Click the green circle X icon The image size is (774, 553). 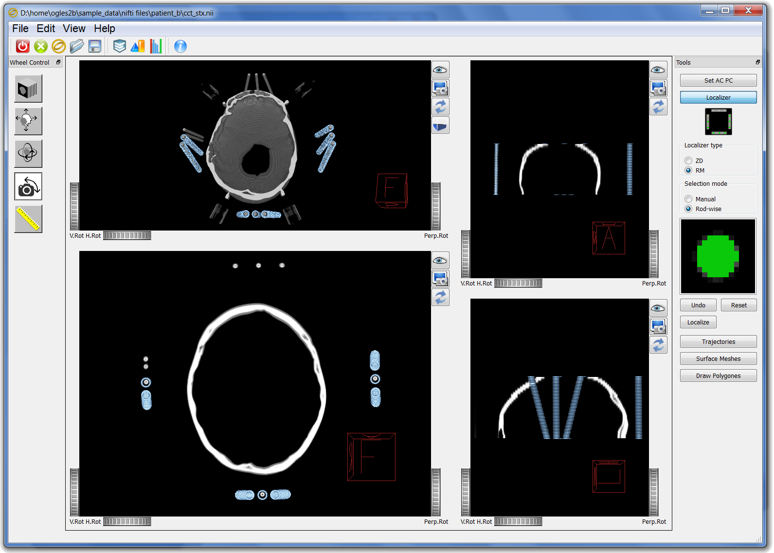(41, 46)
